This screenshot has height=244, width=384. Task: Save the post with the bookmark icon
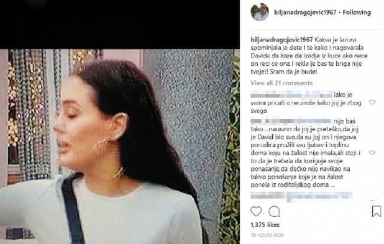(x=376, y=211)
